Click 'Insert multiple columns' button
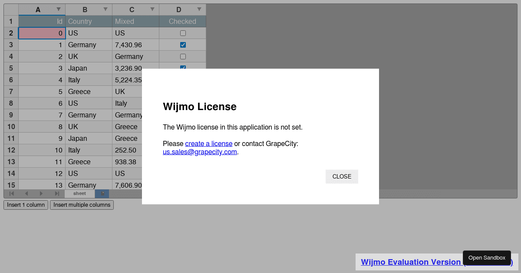521x273 pixels. click(82, 205)
